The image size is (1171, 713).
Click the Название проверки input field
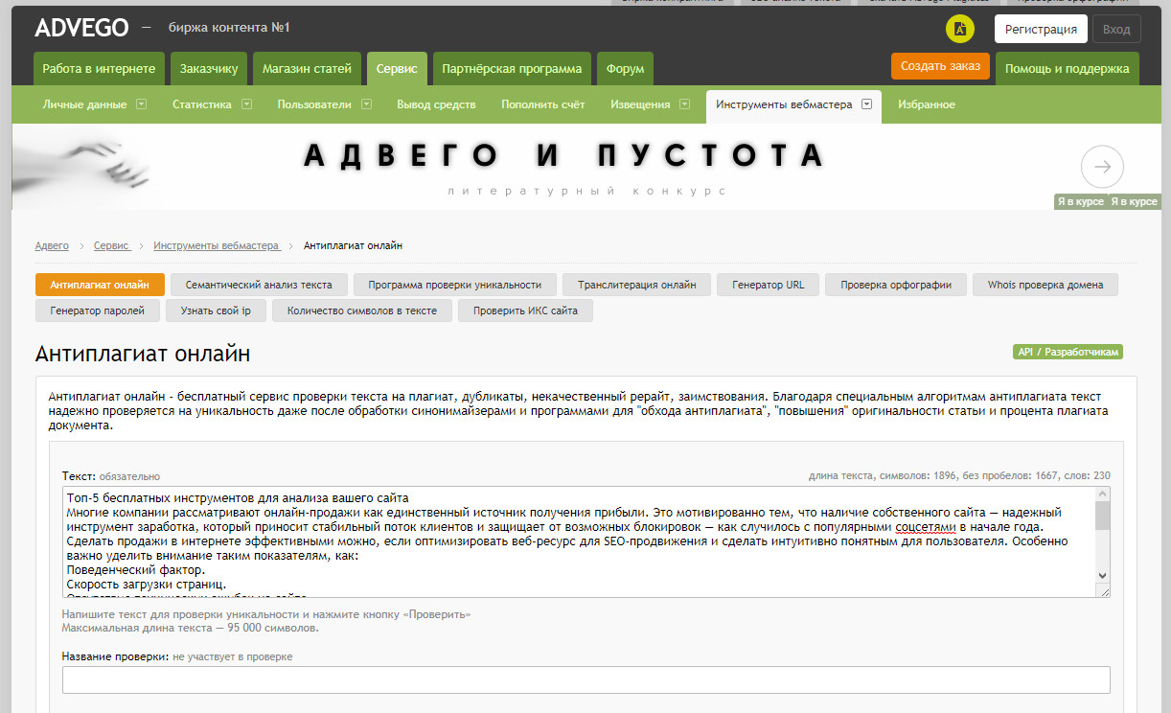585,679
